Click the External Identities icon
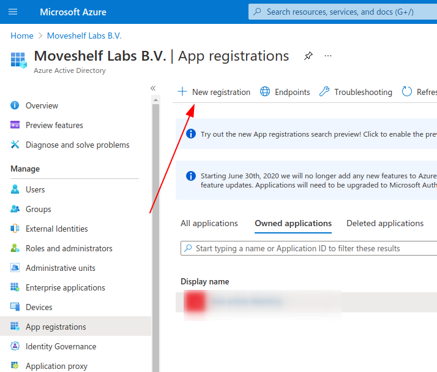 15,228
